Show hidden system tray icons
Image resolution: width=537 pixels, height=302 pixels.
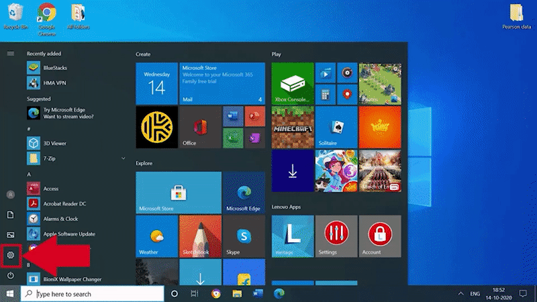(460, 294)
